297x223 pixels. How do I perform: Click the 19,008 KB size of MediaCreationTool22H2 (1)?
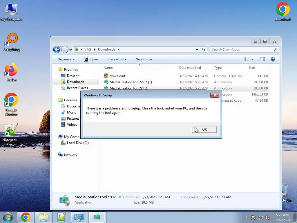tap(260, 82)
